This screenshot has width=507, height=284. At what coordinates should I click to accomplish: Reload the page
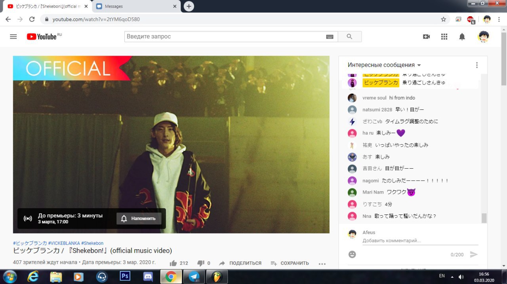click(x=32, y=19)
